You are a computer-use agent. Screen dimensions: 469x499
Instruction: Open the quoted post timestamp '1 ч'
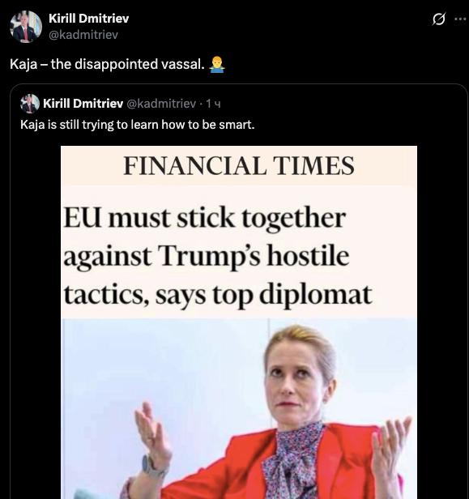point(213,104)
